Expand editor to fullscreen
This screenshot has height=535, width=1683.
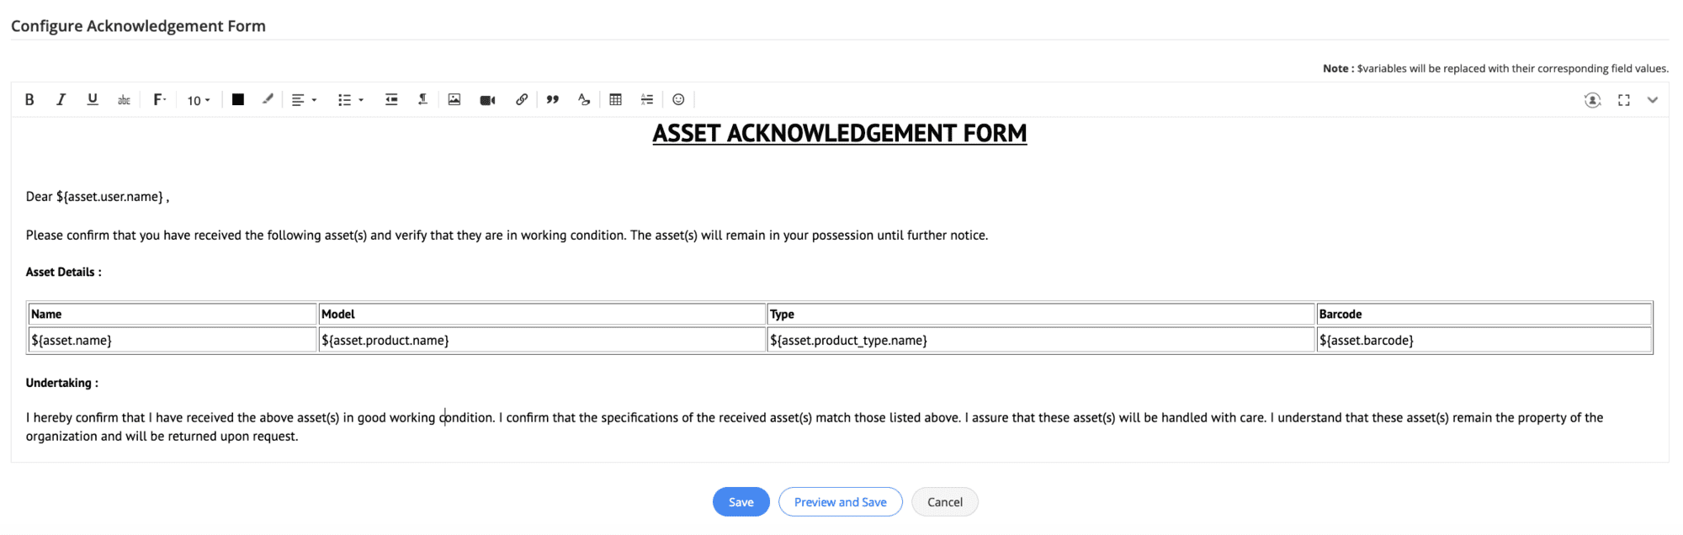tap(1624, 100)
